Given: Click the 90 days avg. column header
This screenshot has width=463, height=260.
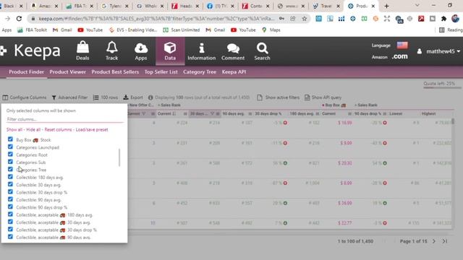Looking at the screenshot, I should pyautogui.click(x=233, y=113).
